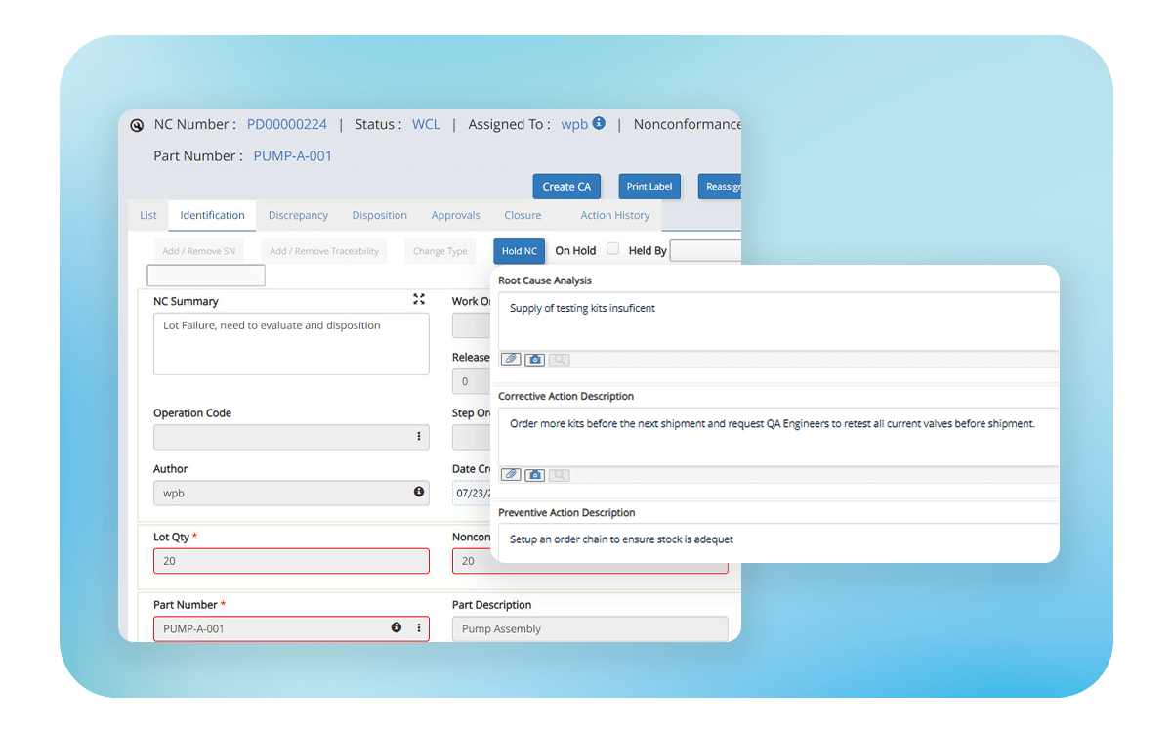The image size is (1172, 733).
Task: Expand the NC Summary text area
Action: click(x=419, y=299)
